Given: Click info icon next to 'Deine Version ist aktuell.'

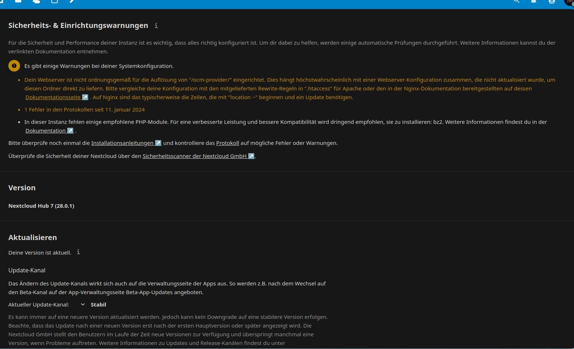Looking at the screenshot, I should 78,252.
